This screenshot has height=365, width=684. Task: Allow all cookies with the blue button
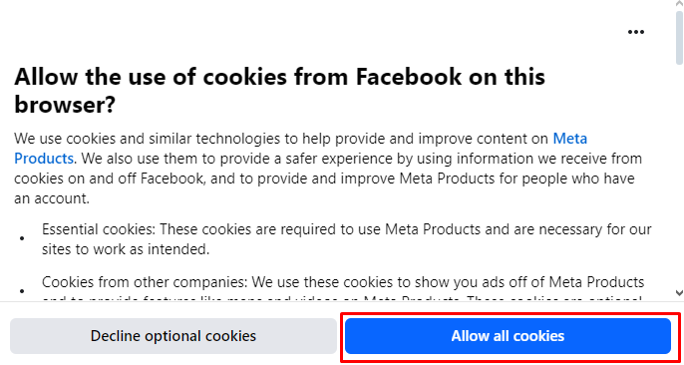tap(508, 336)
